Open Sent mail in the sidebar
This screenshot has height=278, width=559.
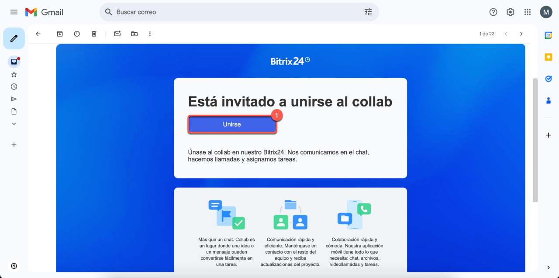coord(14,99)
